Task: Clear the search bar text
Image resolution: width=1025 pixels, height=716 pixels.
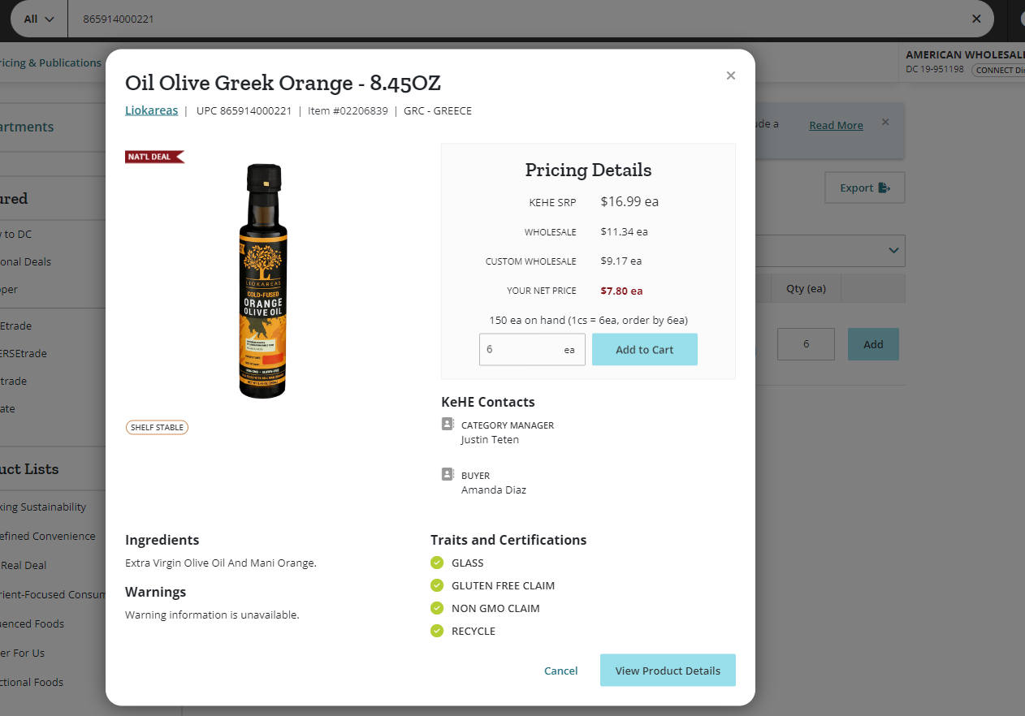Action: click(x=976, y=19)
